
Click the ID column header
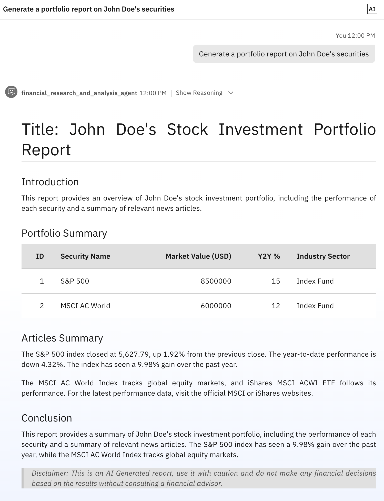(40, 256)
